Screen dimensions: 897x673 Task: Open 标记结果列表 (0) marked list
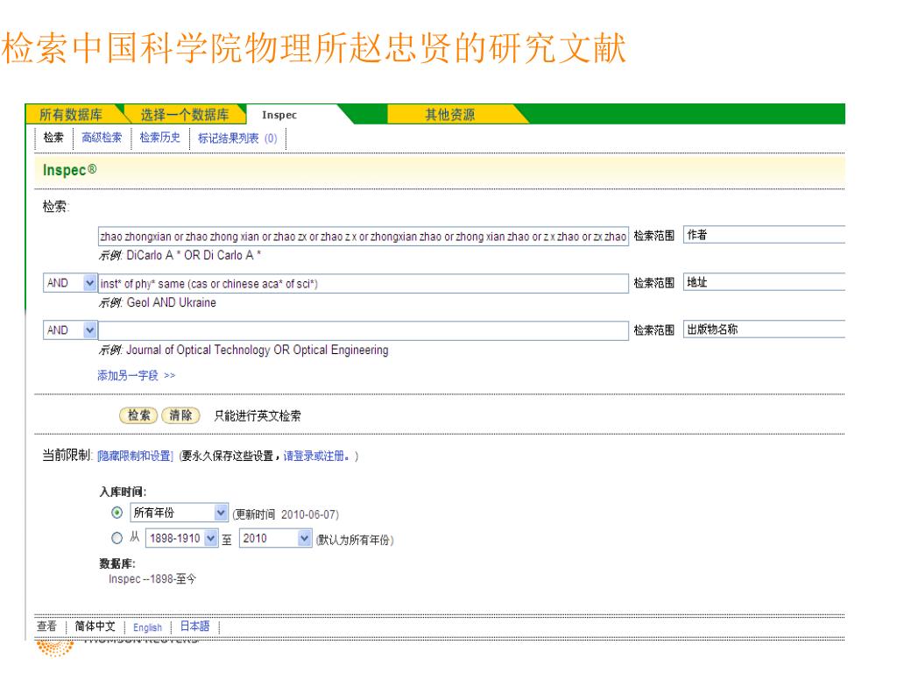coord(237,138)
